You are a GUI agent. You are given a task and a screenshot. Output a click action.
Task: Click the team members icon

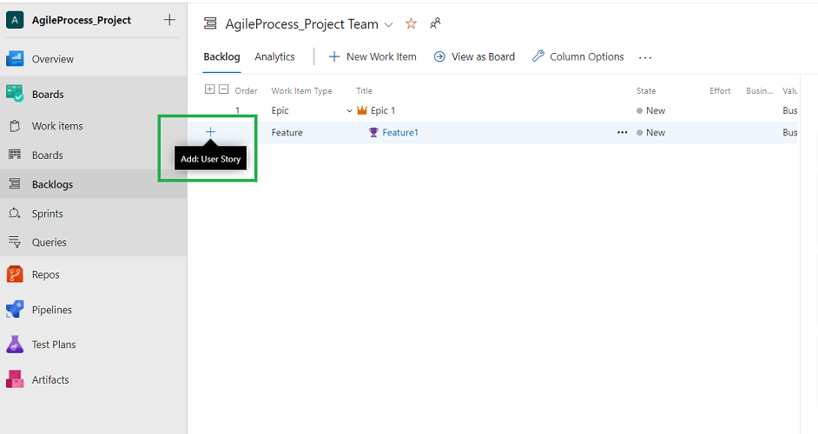click(x=435, y=24)
